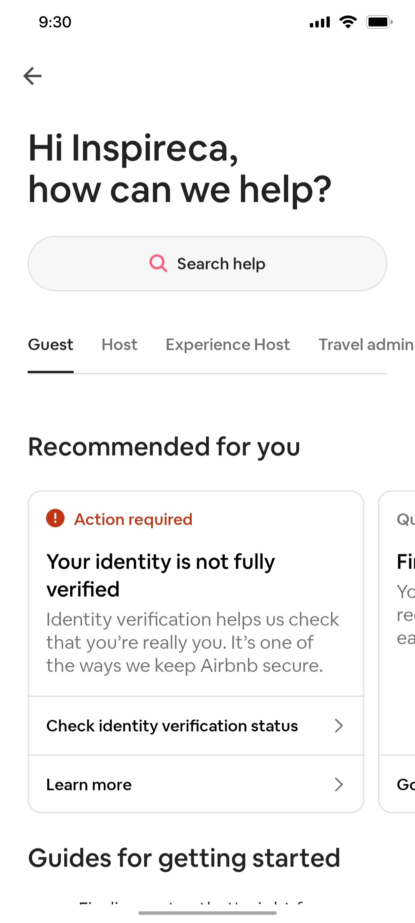This screenshot has height=923, width=415.
Task: Stay on the Guest tab
Action: (50, 344)
